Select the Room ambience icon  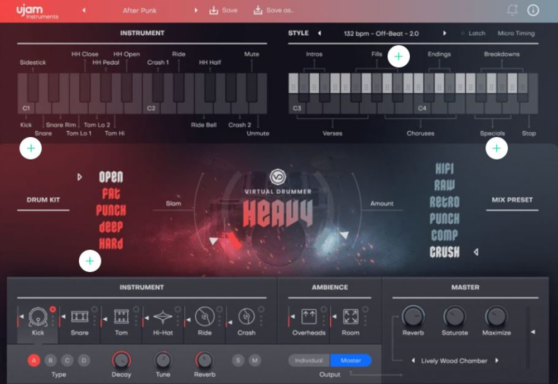(x=350, y=316)
